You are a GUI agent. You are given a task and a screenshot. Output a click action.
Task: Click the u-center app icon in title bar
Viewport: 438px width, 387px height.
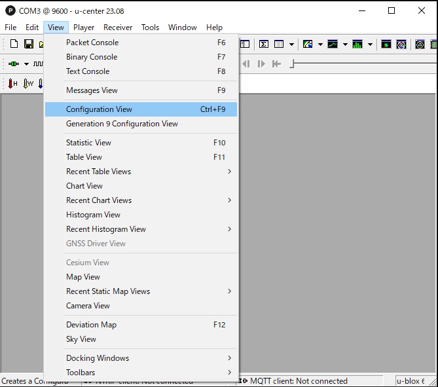[x=10, y=11]
